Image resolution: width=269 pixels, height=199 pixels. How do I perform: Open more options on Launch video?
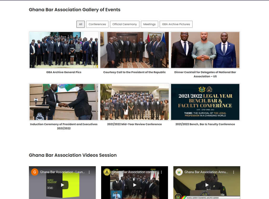(89, 172)
